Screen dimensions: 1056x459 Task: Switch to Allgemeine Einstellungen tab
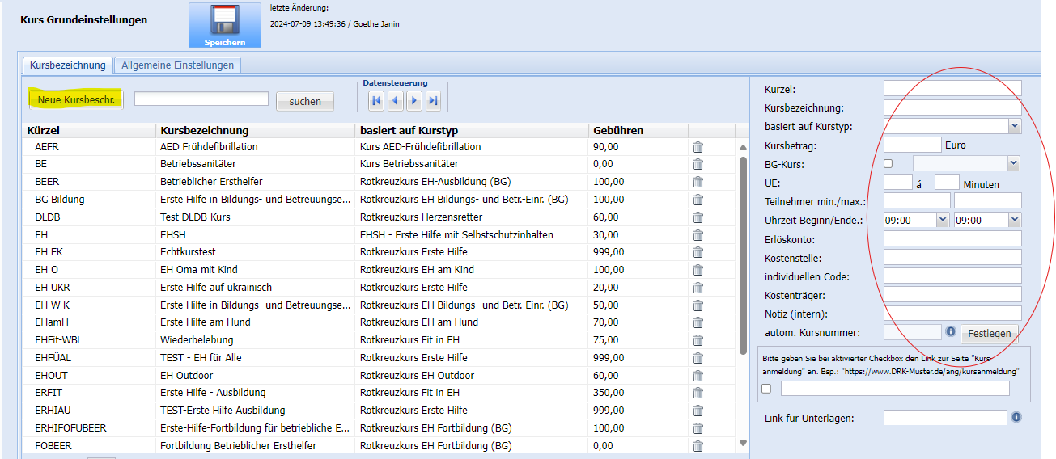pos(177,65)
